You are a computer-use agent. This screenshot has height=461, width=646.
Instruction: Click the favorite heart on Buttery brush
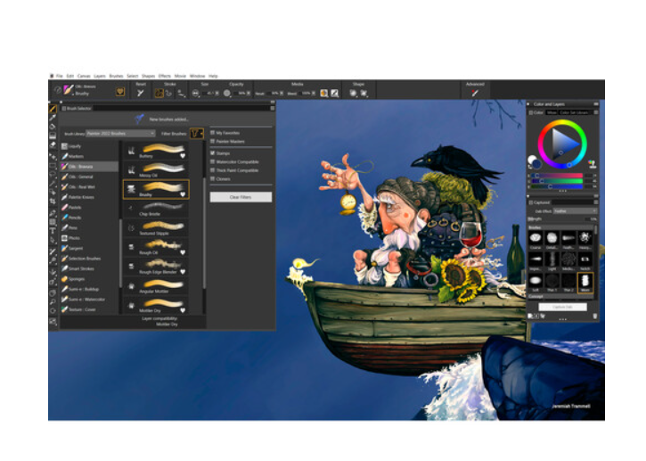(183, 156)
